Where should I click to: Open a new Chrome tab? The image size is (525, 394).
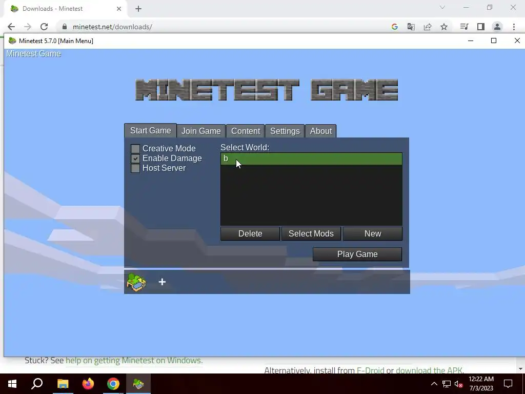(138, 9)
